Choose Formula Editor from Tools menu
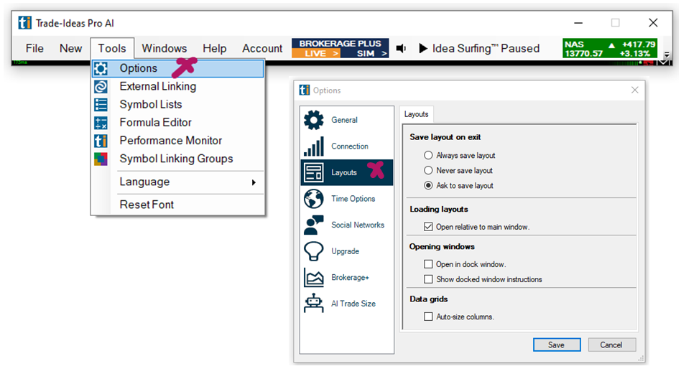This screenshot has height=379, width=681. click(155, 123)
